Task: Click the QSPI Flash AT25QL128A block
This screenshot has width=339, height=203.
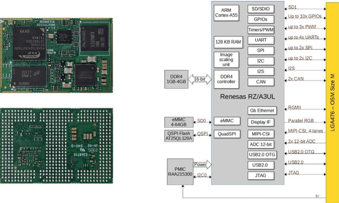Action: (x=179, y=136)
